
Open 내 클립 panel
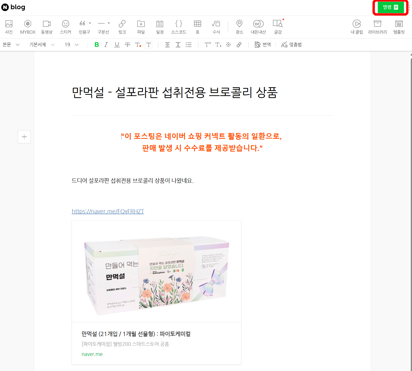coord(357,27)
